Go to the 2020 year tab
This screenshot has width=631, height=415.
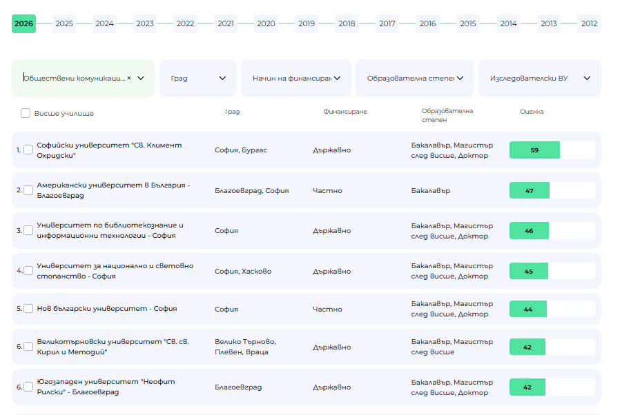pyautogui.click(x=266, y=23)
